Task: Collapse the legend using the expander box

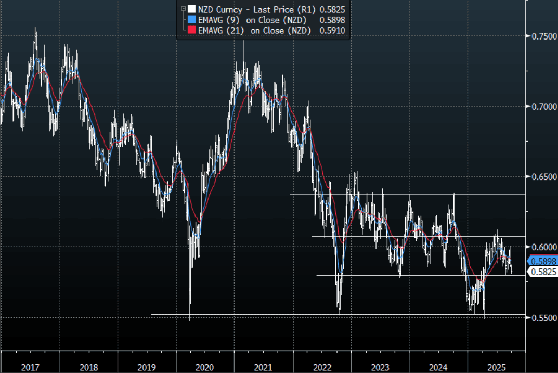Action: point(183,9)
